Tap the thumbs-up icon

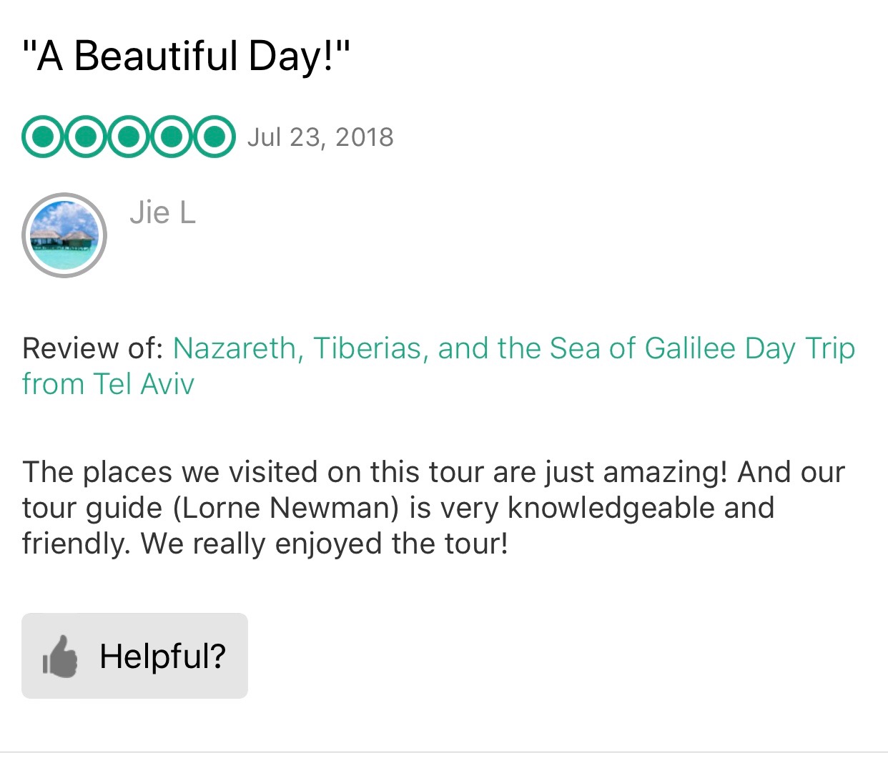pos(60,657)
